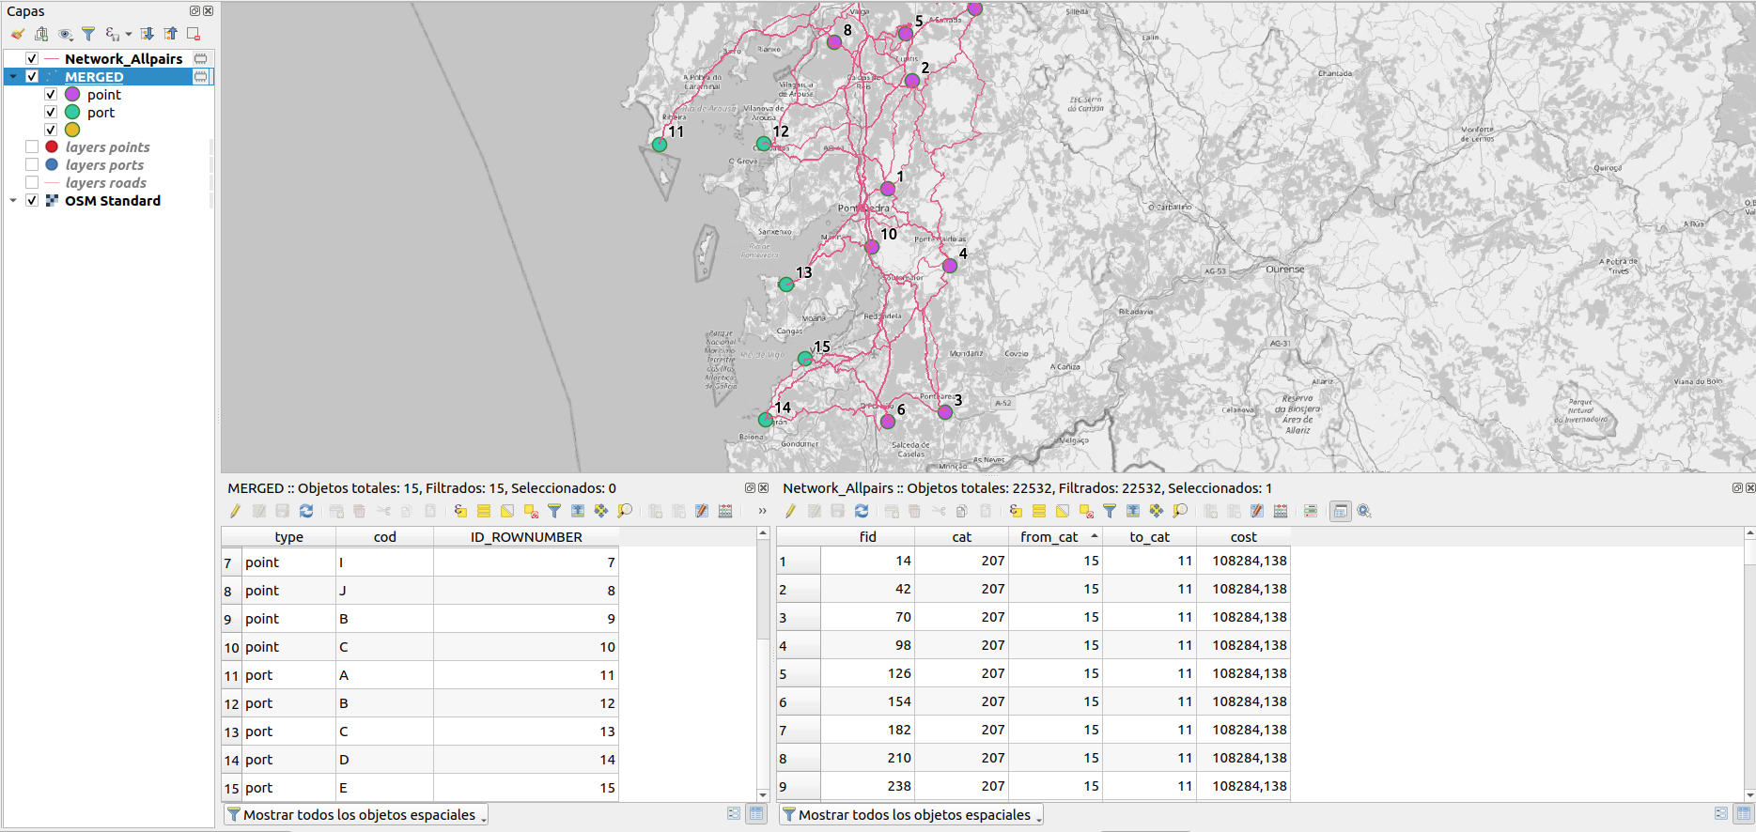1756x832 pixels.
Task: Click collapse all layers icon in Capas
Action: tap(170, 34)
